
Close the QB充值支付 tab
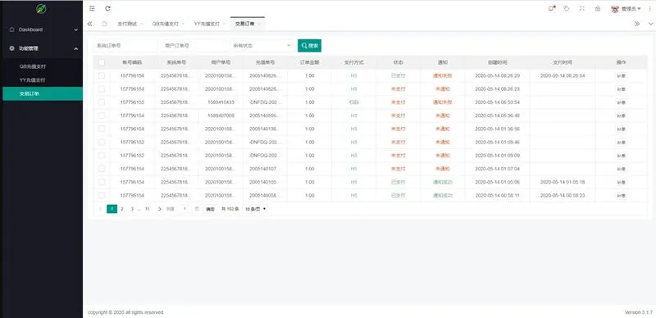click(x=183, y=25)
